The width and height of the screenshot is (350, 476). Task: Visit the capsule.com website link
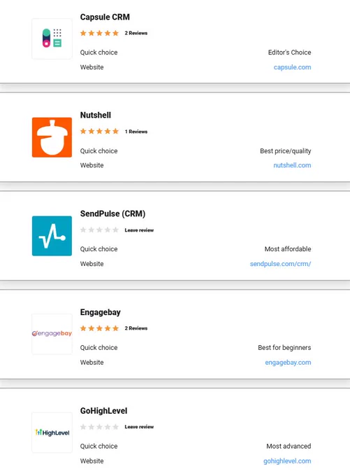click(292, 67)
